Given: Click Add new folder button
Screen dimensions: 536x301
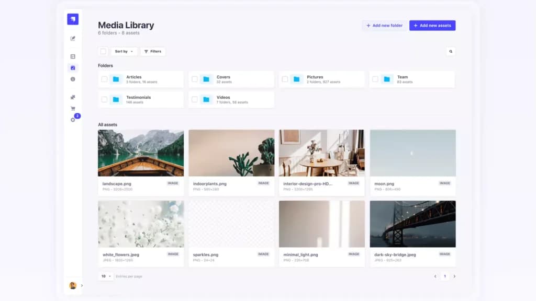Looking at the screenshot, I should tap(384, 26).
